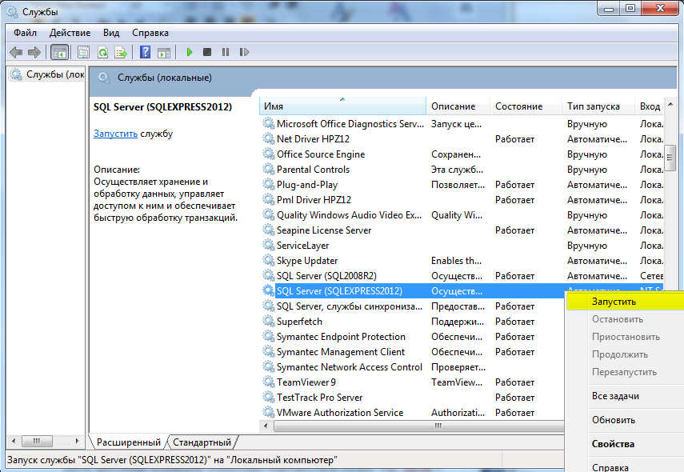Viewport: 684px width, 472px height.
Task: Toggle the action pane toolbar icon
Action: [x=164, y=52]
